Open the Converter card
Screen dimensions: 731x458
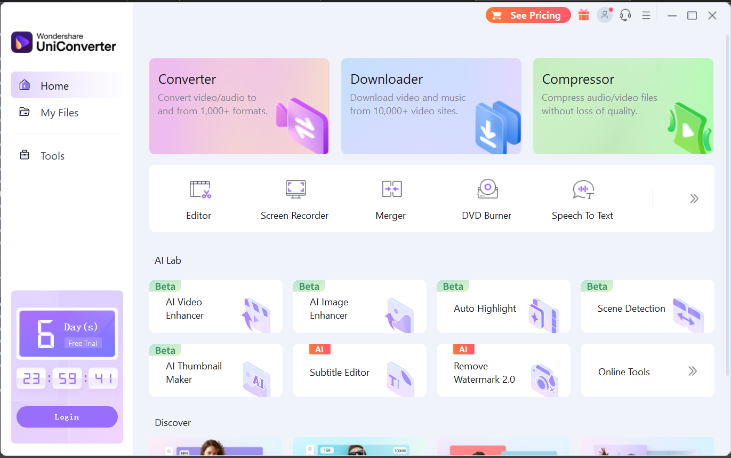pyautogui.click(x=239, y=106)
